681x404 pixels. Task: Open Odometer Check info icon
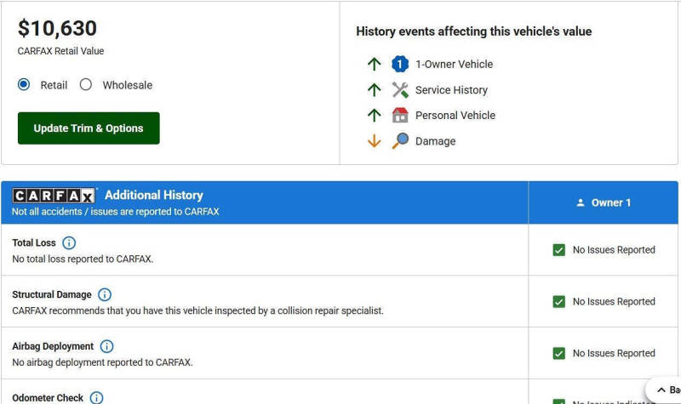pos(96,397)
